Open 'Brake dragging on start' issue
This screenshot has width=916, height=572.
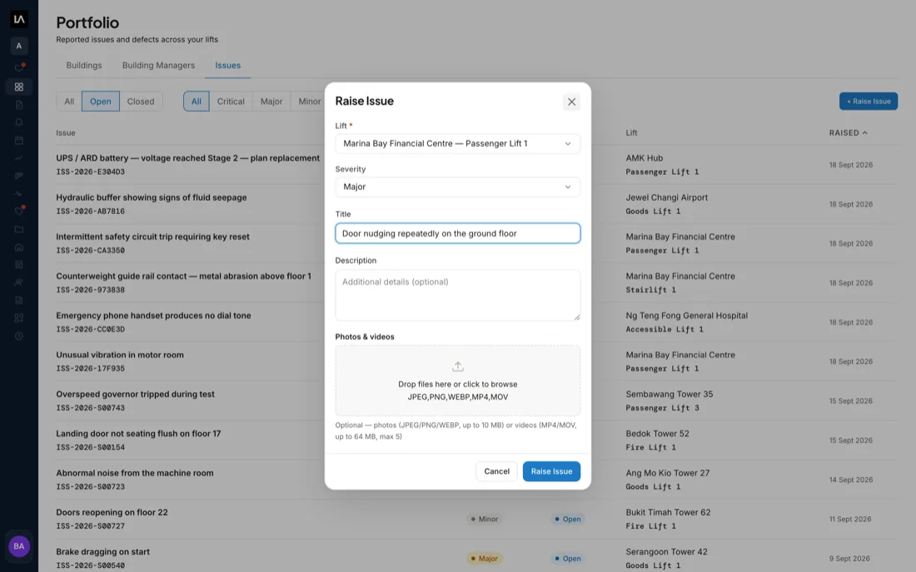(102, 551)
